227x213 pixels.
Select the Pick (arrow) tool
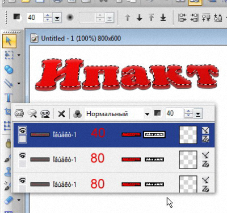click(9, 41)
